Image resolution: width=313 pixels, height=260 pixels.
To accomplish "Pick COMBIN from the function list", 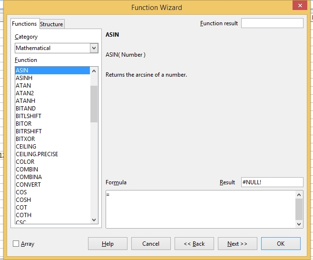I will point(27,170).
